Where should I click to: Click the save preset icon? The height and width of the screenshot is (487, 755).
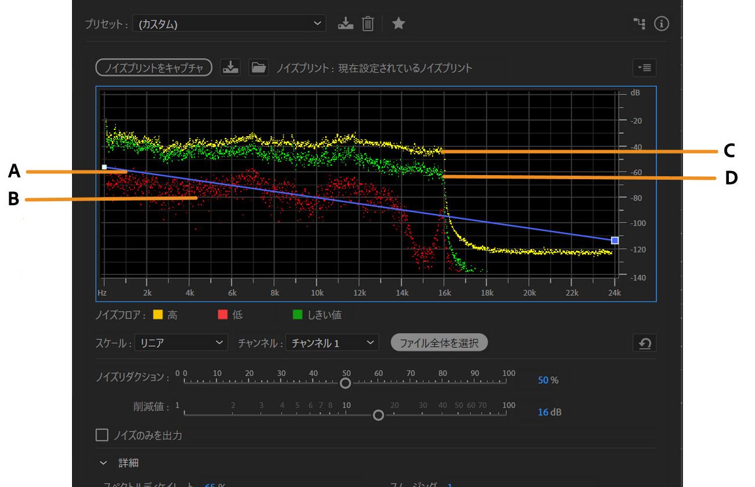point(346,24)
